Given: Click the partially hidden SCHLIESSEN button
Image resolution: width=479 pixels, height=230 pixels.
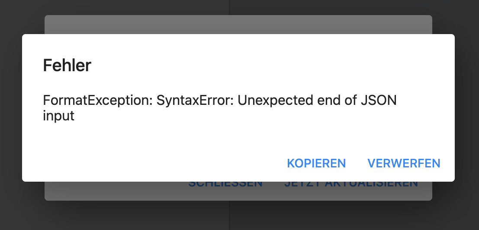Looking at the screenshot, I should click(x=225, y=185).
